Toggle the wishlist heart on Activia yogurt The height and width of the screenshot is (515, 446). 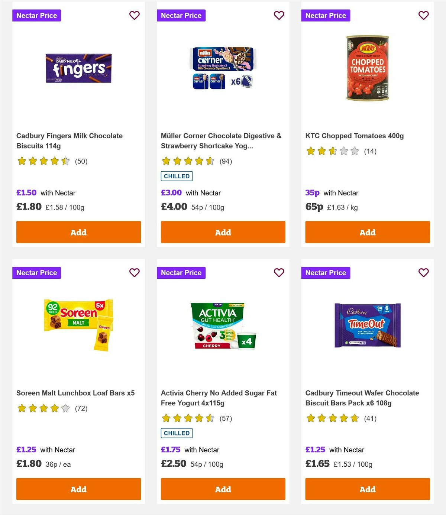279,272
